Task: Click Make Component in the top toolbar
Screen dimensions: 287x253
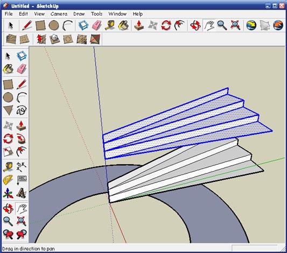Action: pos(83,25)
